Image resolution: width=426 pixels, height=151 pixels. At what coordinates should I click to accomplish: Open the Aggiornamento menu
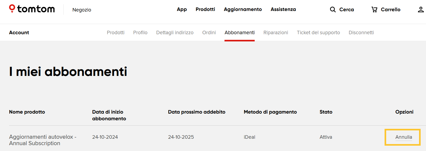243,9
